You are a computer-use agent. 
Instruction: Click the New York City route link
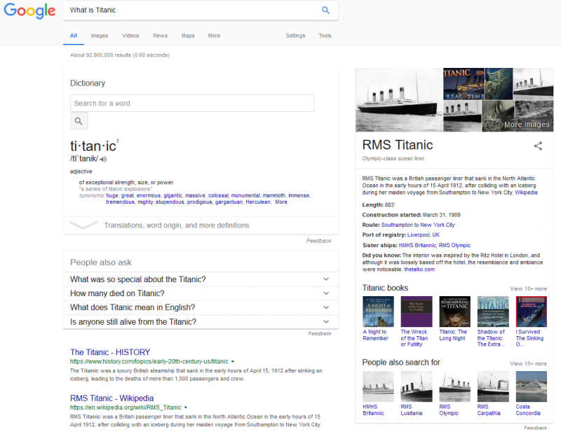pyautogui.click(x=437, y=225)
